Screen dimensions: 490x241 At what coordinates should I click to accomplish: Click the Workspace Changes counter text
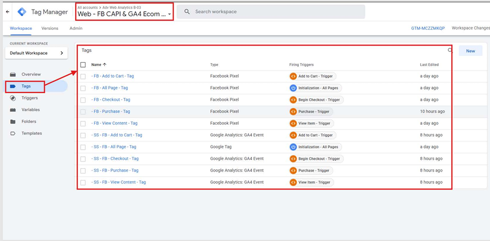point(471,28)
